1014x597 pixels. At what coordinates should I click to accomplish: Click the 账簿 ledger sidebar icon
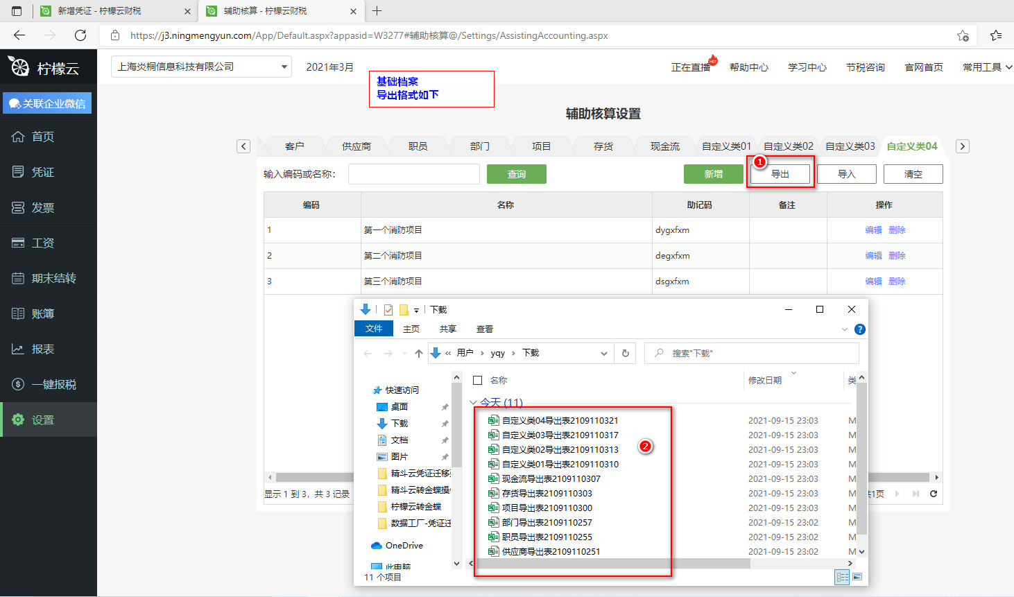coord(18,313)
